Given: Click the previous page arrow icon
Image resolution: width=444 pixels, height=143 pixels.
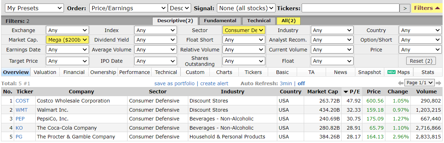Looking at the screenshot, I should pos(401,83).
